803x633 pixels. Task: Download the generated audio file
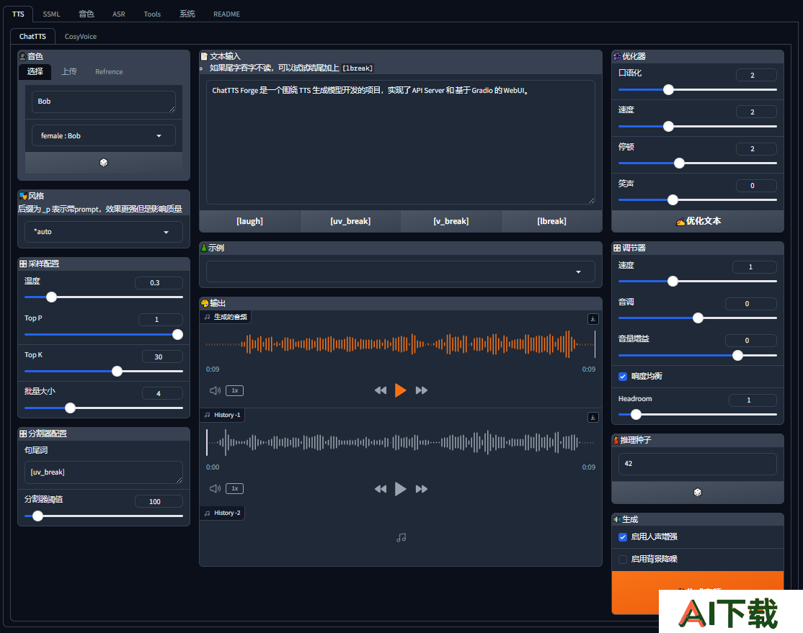(x=593, y=319)
